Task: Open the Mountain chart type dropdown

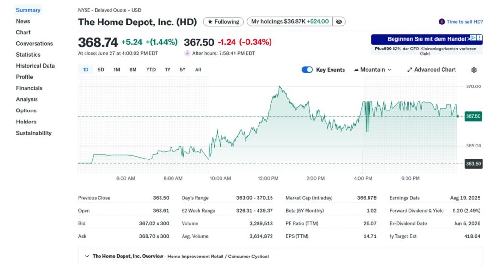Action: click(x=372, y=70)
